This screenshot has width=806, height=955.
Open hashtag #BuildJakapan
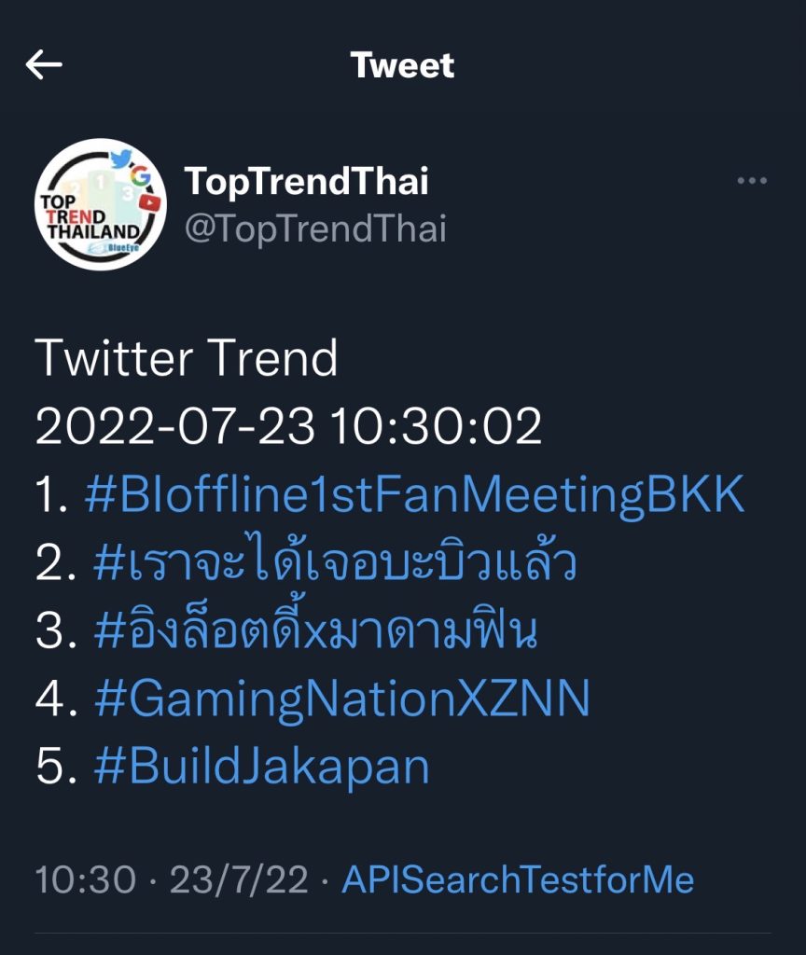tap(262, 766)
